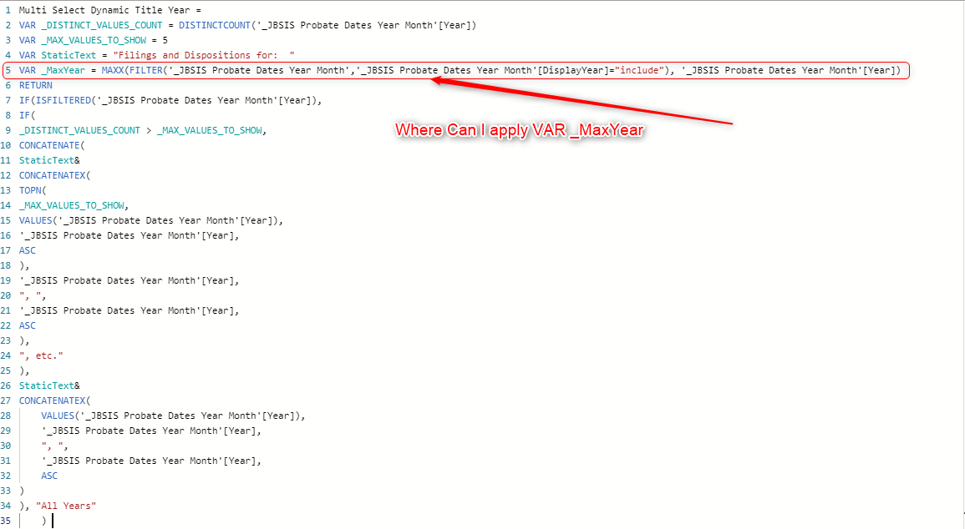Click the _MaxYear variable name on line 5
Screen dimensions: 965x529
coord(63,70)
